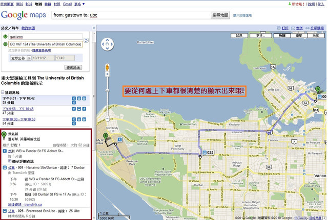The image size is (328, 220).
Task: Click green A pin on the map
Action: point(318,90)
